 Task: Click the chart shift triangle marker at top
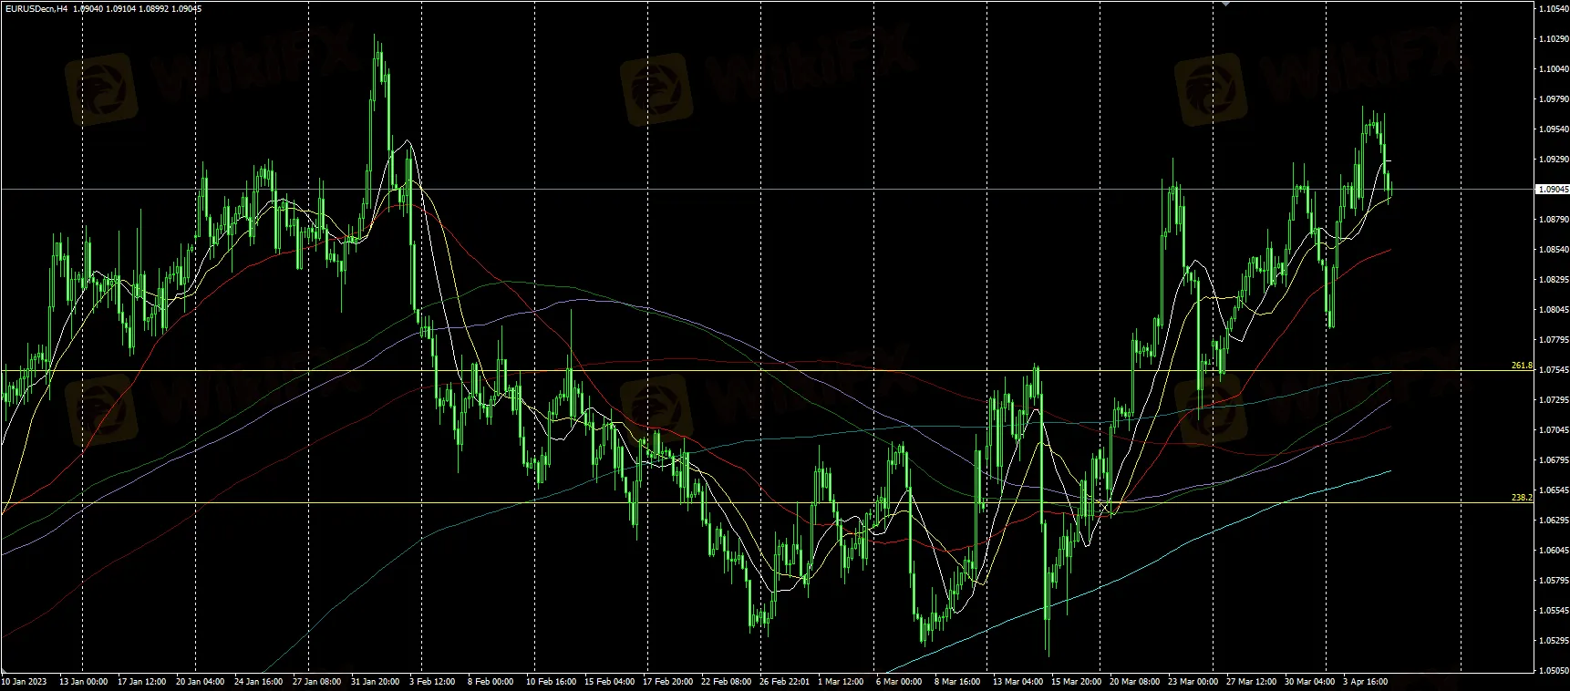click(x=1227, y=3)
